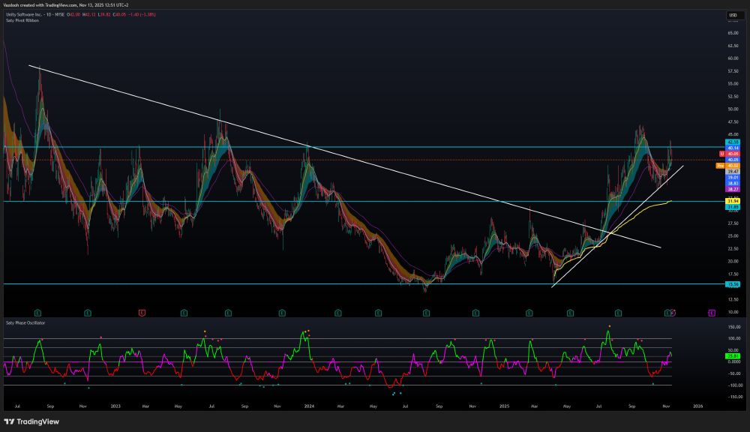Click the 22.50 price axis label
750x432 pixels.
coord(733,249)
